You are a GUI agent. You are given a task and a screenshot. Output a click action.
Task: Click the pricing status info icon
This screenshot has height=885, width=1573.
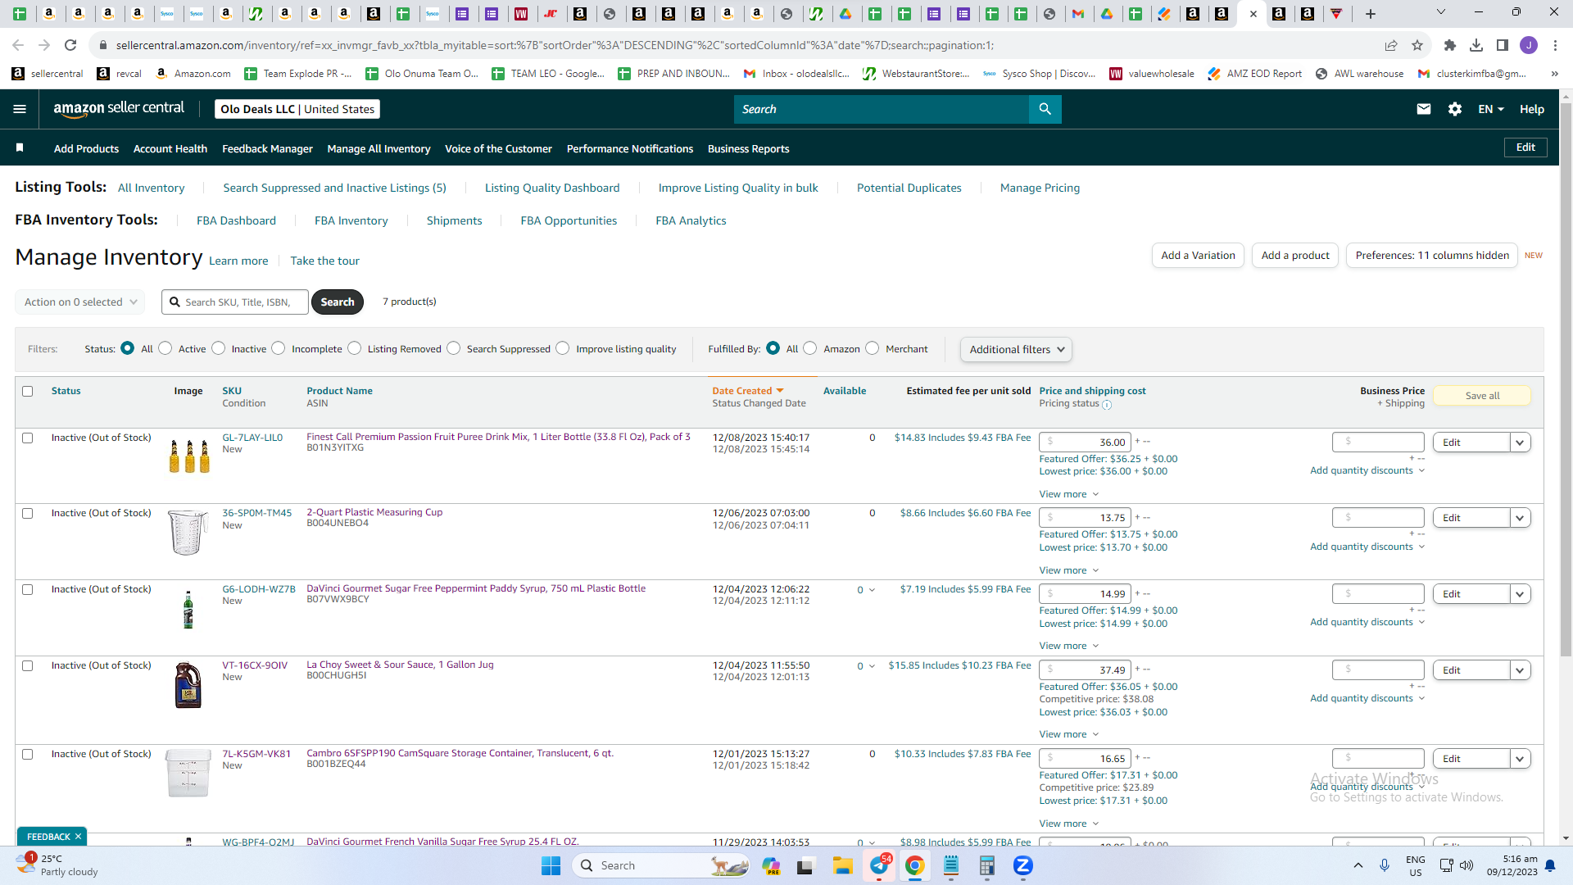(1107, 405)
